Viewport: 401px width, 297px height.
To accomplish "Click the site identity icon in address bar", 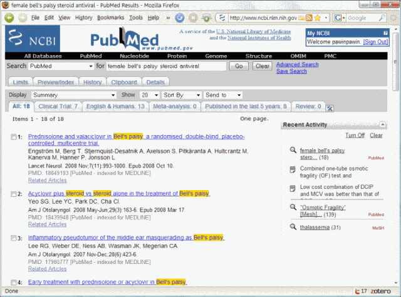I will (222, 18).
